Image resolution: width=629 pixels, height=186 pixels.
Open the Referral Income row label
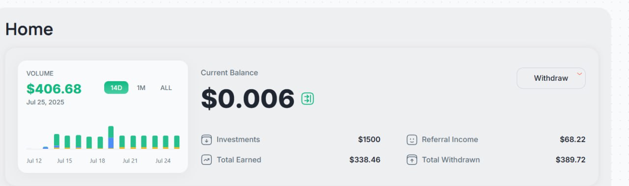pos(450,139)
